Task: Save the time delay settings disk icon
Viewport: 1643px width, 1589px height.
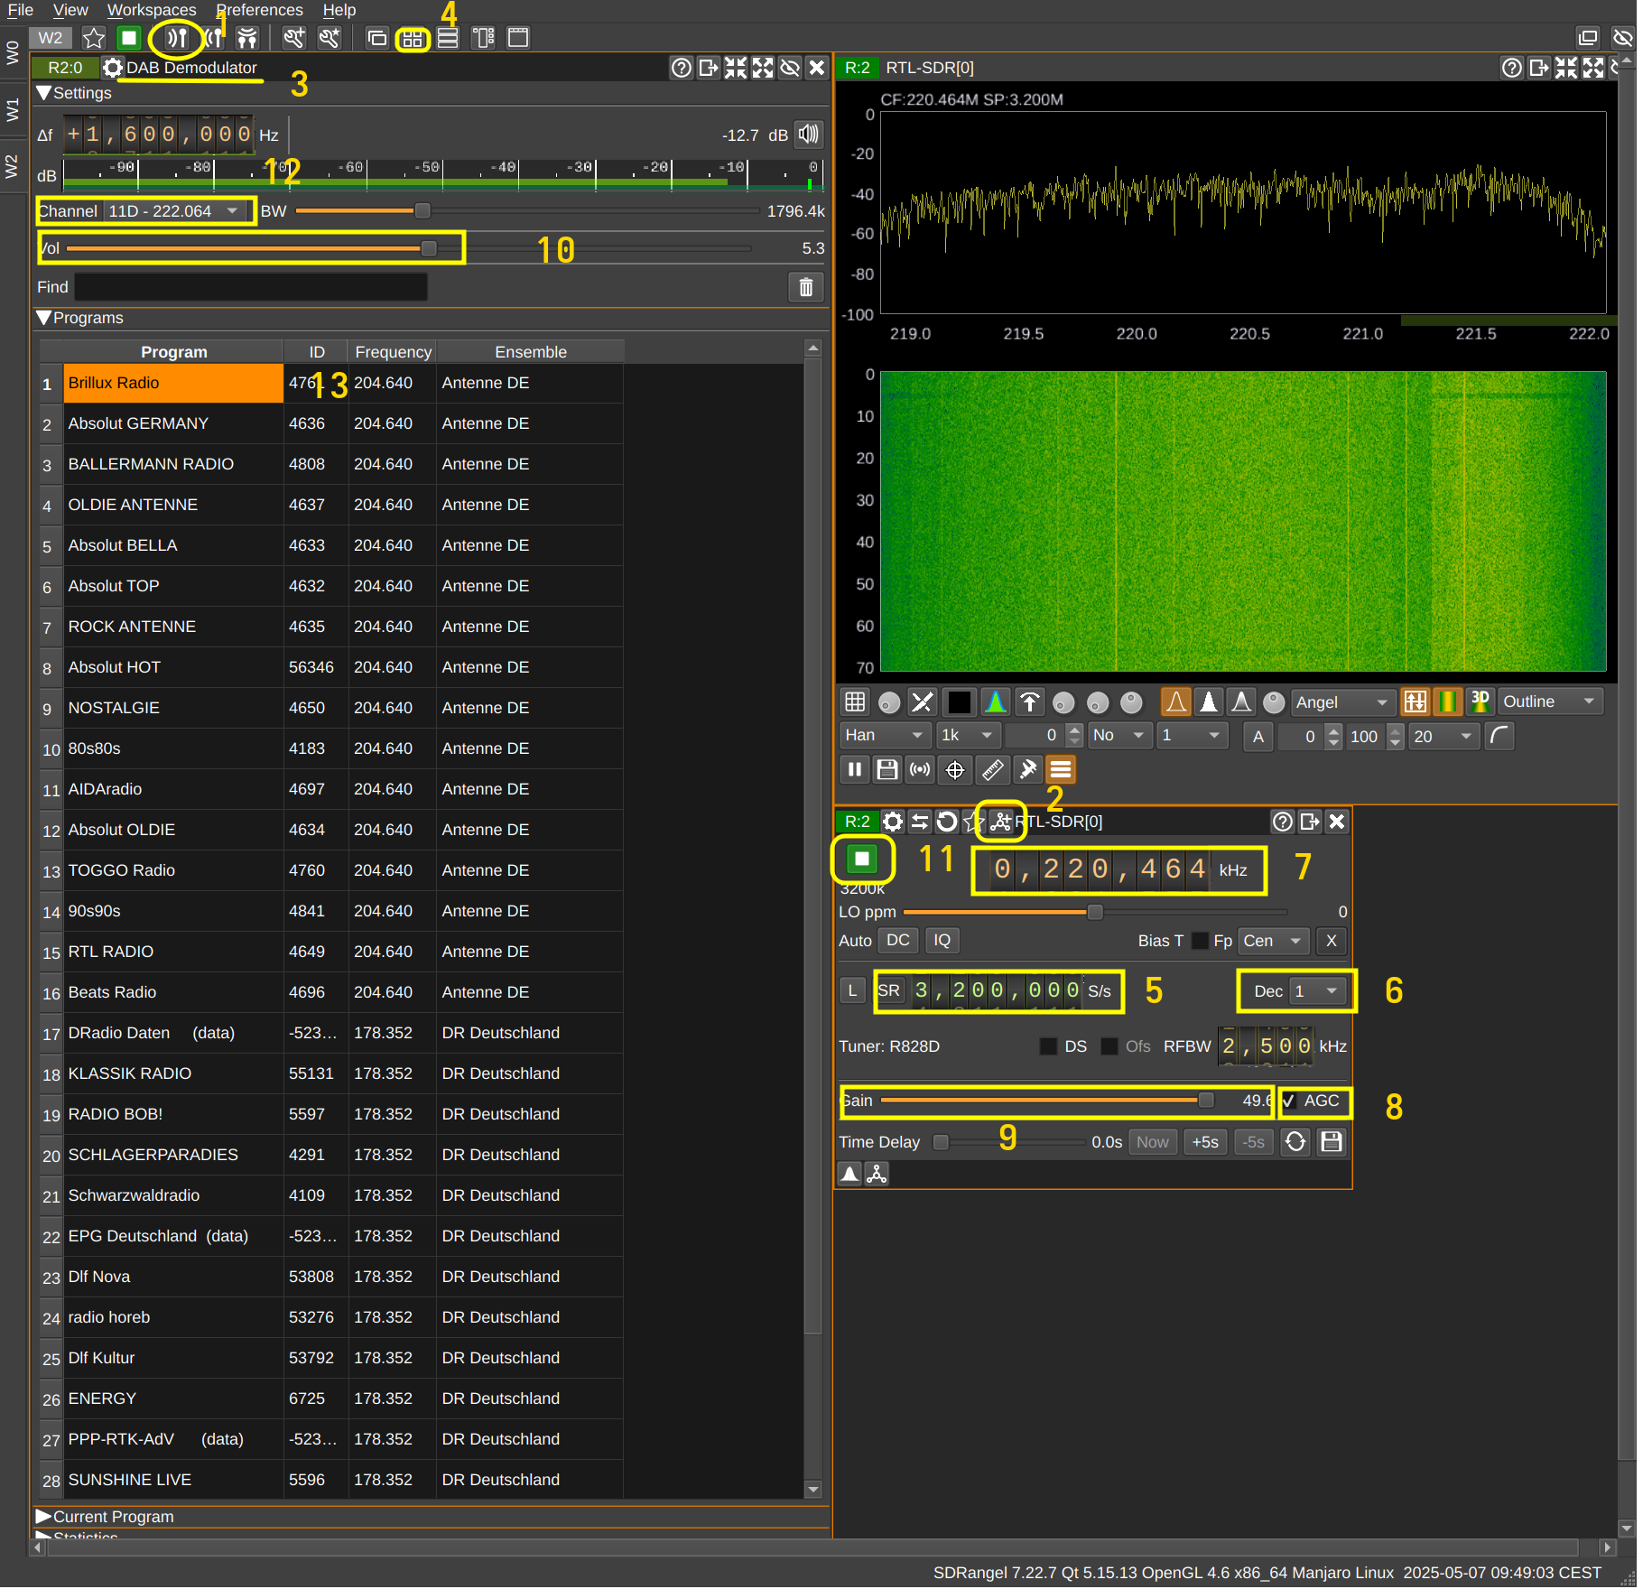Action: tap(1331, 1142)
